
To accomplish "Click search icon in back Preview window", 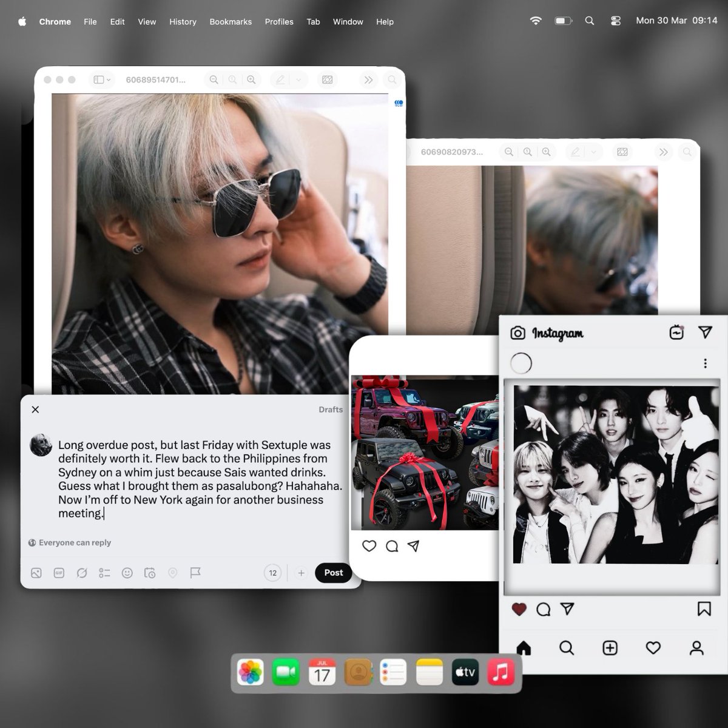I will (x=687, y=152).
